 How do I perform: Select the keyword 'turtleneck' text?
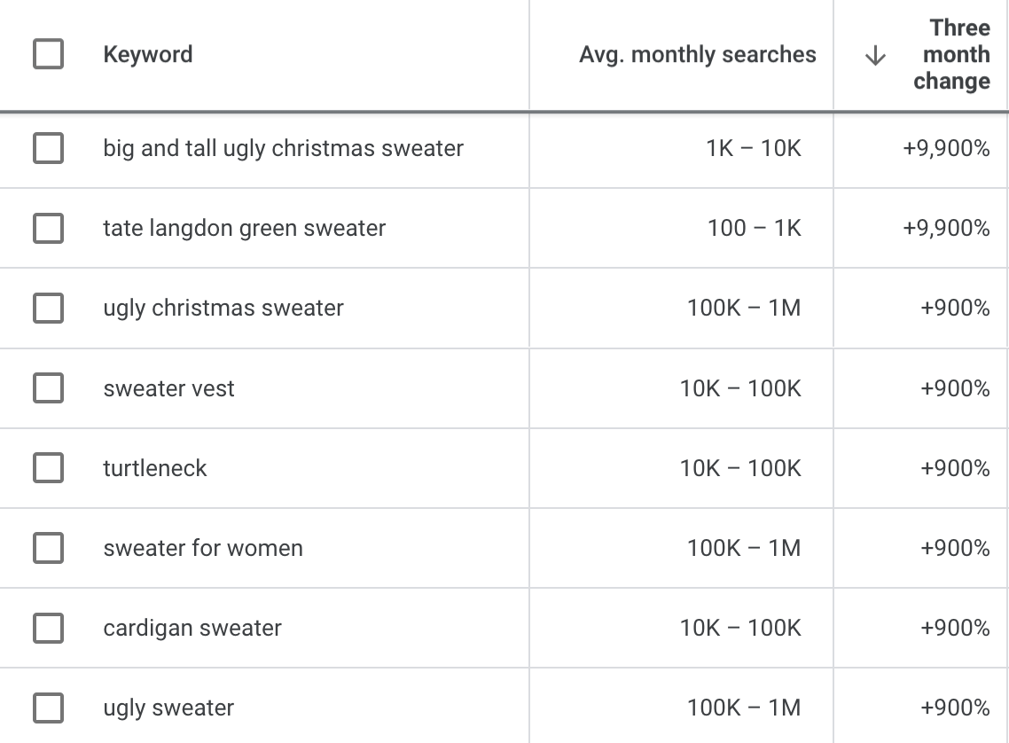click(x=155, y=467)
